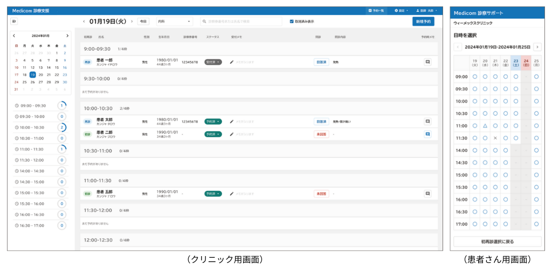Image resolution: width=552 pixels, height=268 pixels.
Task: Jump to 15:30 - 16:00 in sidebar list
Action: (42, 204)
